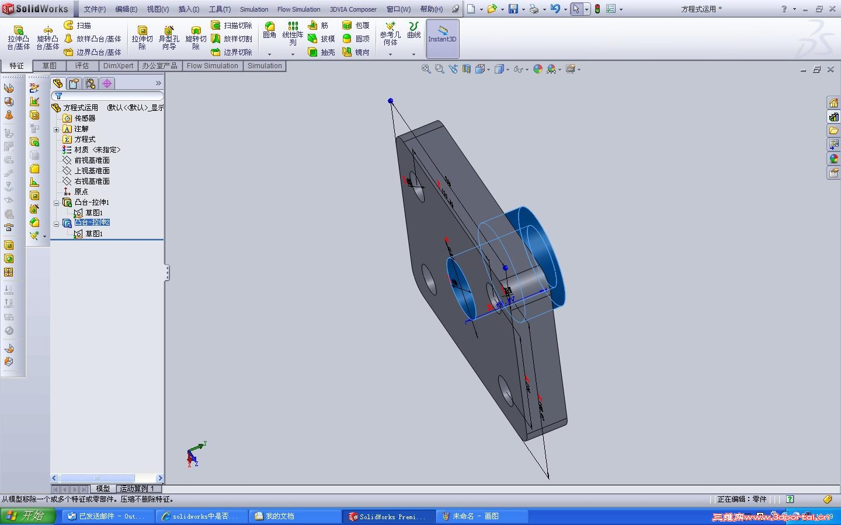841x525 pixels.
Task: Choose the 拔模 draft command
Action: [321, 38]
